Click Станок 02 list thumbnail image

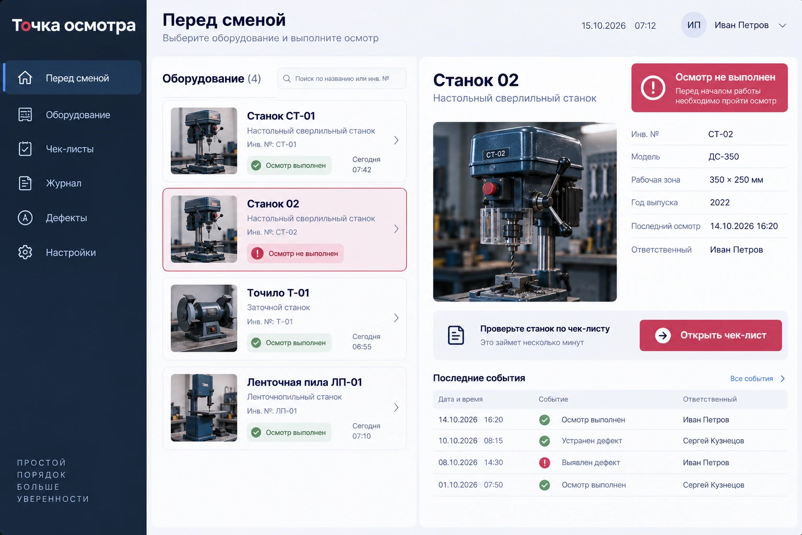pyautogui.click(x=204, y=229)
